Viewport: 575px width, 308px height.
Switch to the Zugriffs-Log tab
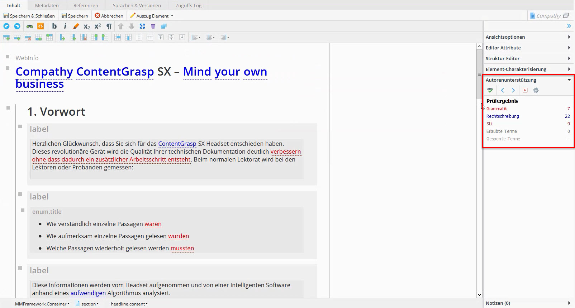point(189,5)
